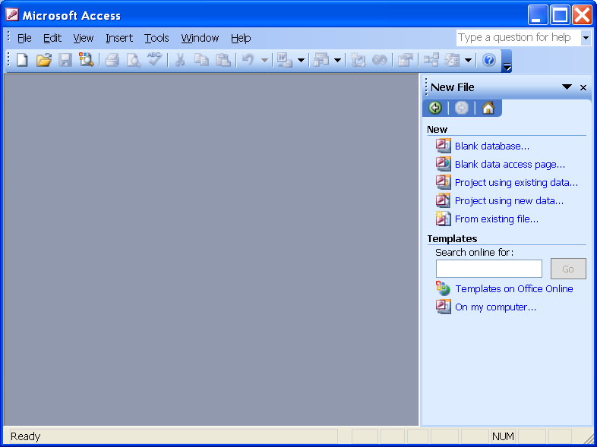Screen dimensions: 597x447
Task: Click the Code toolbar icon
Action: click(x=358, y=60)
